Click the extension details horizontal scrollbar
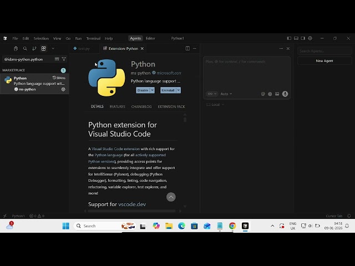 (131, 211)
